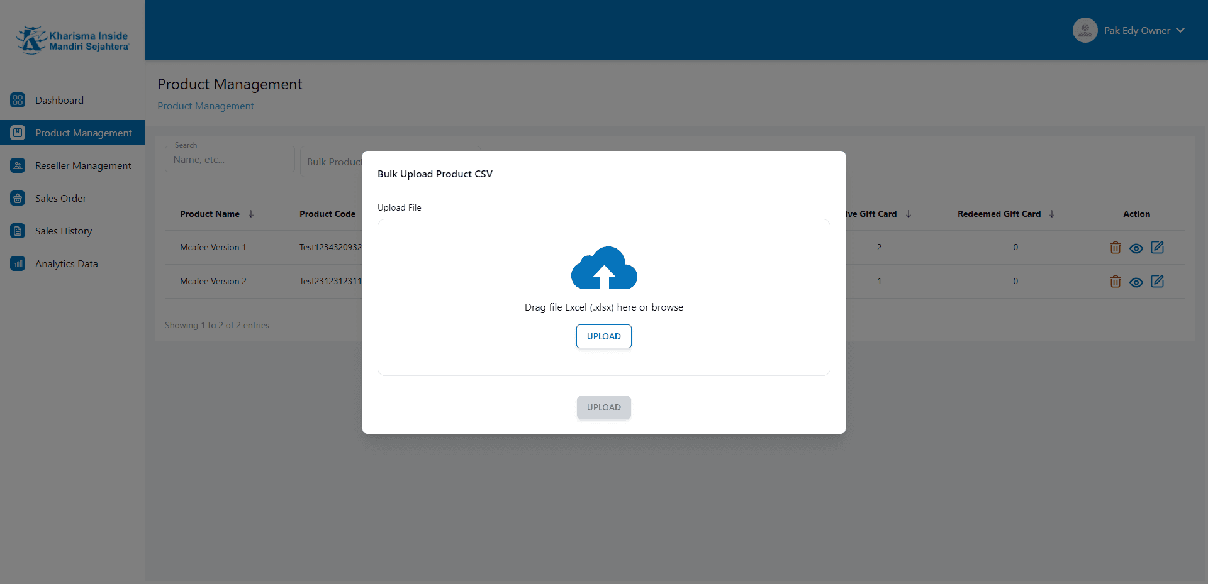View Mcafee Version 2 via eye icon
This screenshot has width=1208, height=584.
pyautogui.click(x=1136, y=282)
